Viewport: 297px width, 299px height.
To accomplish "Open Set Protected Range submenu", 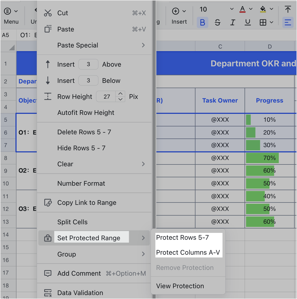I will pyautogui.click(x=94, y=238).
